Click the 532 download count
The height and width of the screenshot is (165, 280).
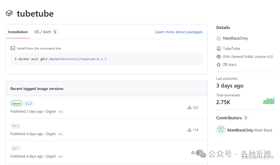pyautogui.click(x=196, y=108)
